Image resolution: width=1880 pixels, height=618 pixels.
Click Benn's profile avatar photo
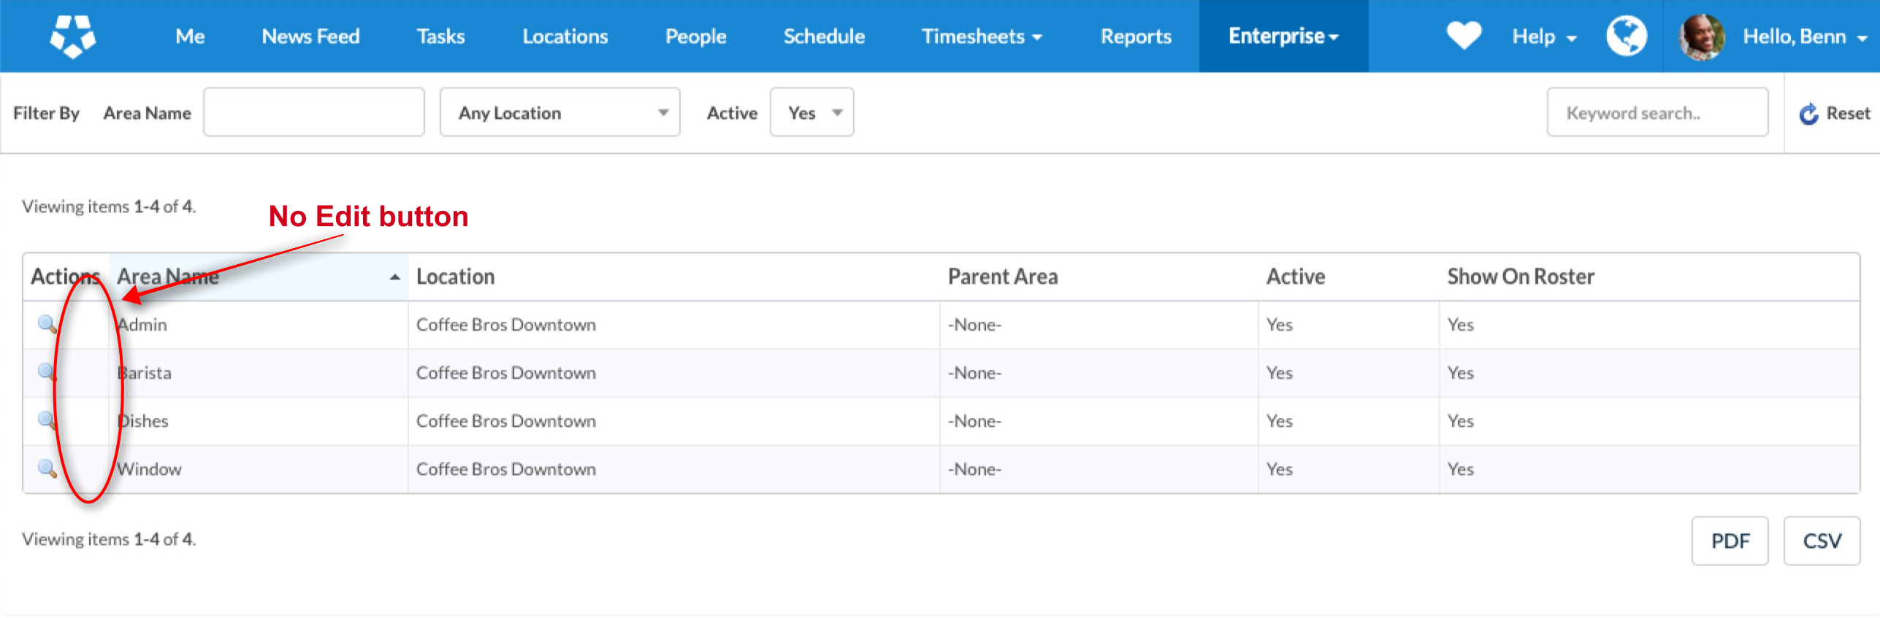(1701, 36)
